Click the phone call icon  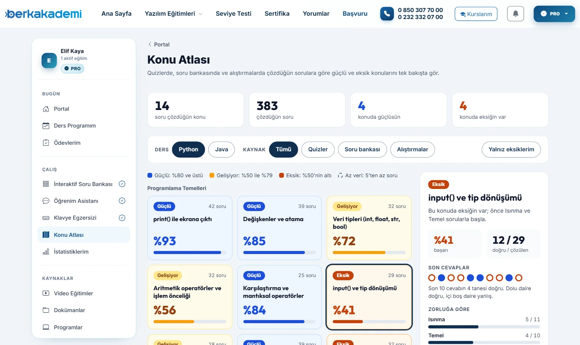click(x=387, y=14)
